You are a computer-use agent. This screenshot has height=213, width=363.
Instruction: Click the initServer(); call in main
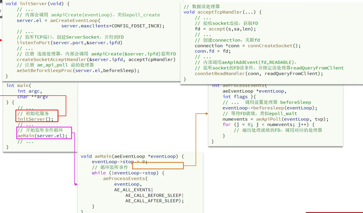click(35, 119)
